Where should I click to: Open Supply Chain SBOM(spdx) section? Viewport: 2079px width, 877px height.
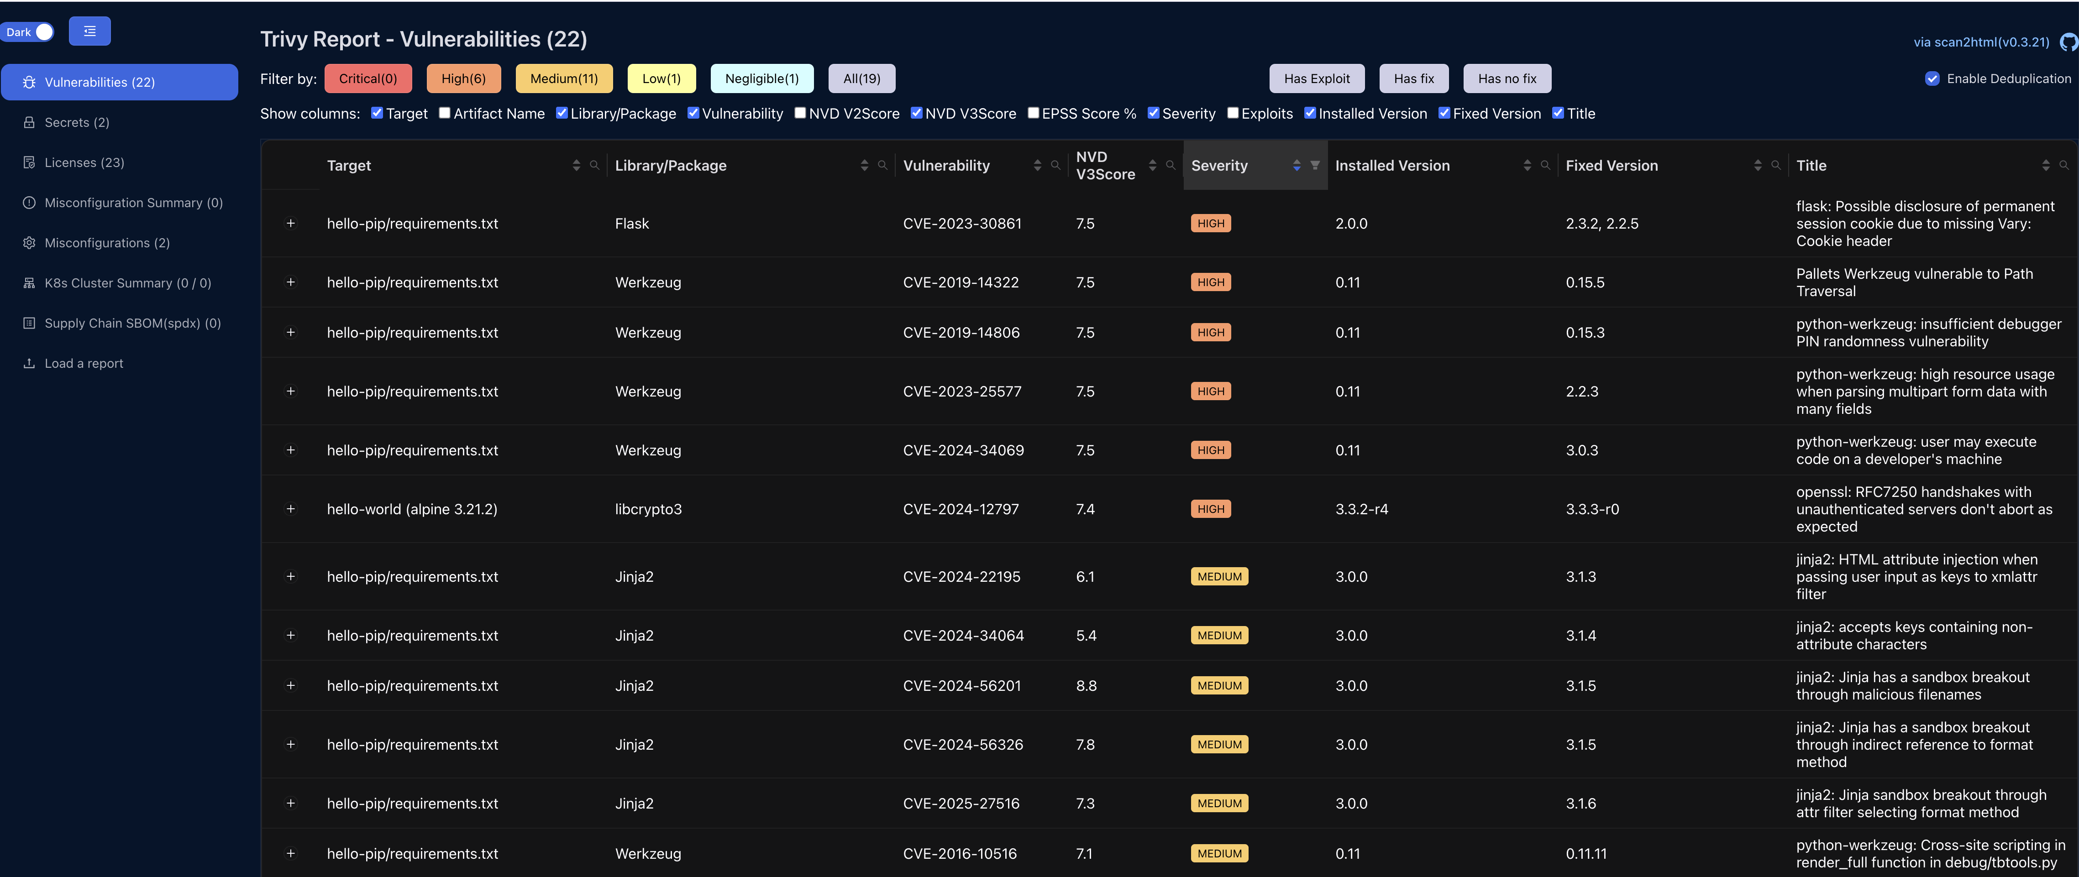120,324
